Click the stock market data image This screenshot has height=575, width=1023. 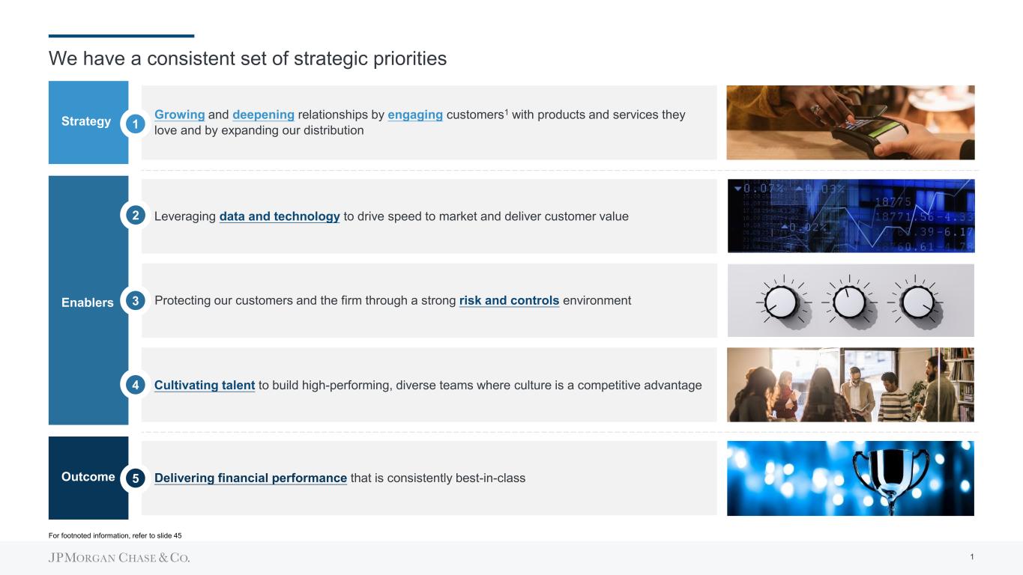pyautogui.click(x=851, y=216)
